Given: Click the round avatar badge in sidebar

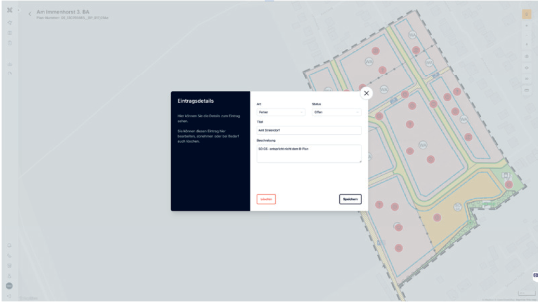Looking at the screenshot, I should tap(9, 286).
